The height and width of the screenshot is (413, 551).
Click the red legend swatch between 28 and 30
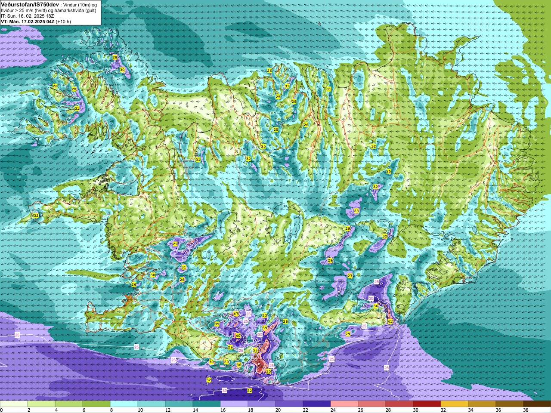(399, 404)
